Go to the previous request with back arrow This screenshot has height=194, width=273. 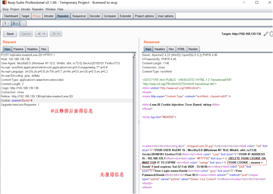point(39,34)
